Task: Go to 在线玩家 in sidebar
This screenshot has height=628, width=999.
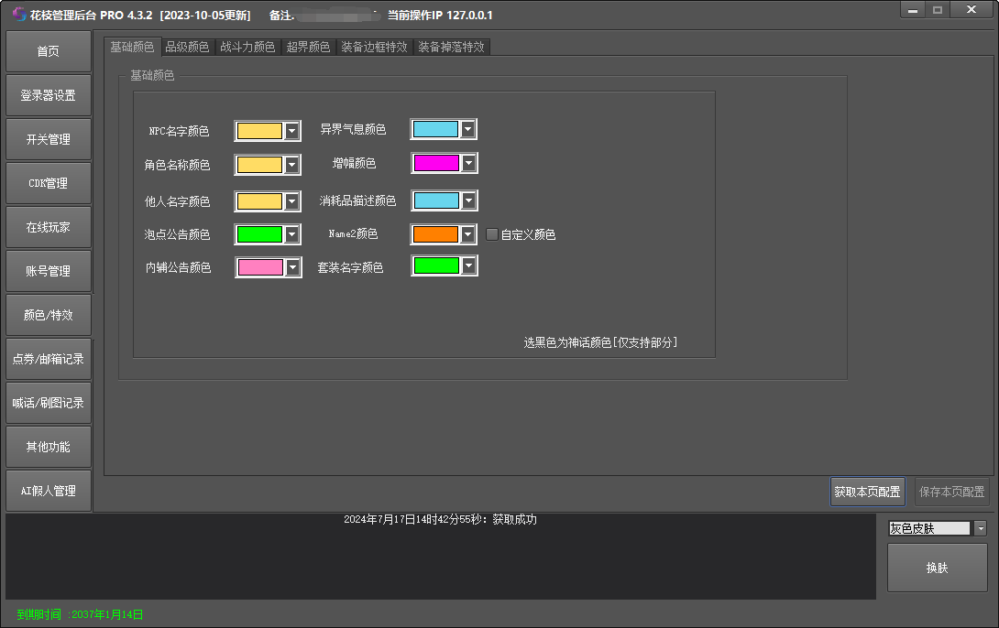Action: (49, 227)
